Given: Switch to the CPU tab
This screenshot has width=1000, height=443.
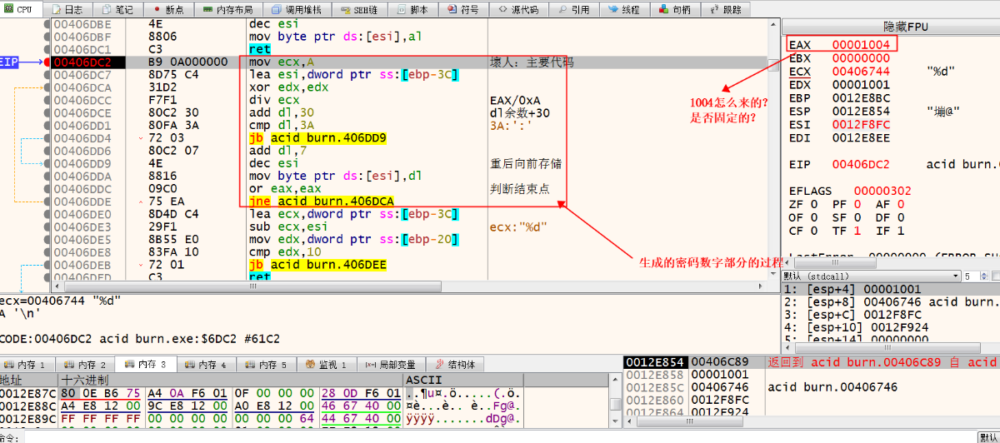Looking at the screenshot, I should 20,9.
